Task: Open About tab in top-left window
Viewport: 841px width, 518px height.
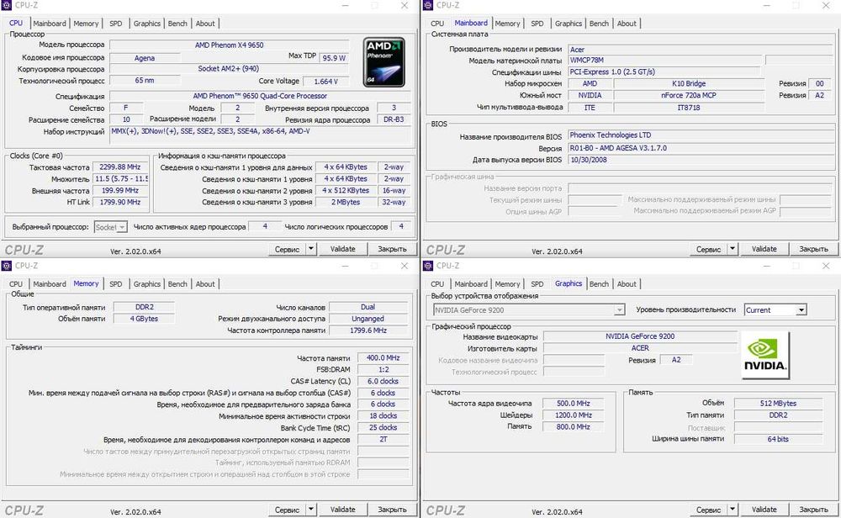Action: (205, 24)
